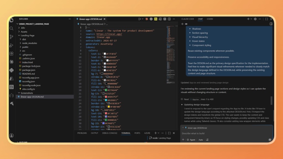Screen dimensions: 283x159
Task: Open the Problems panel tab
Action: point(82,133)
